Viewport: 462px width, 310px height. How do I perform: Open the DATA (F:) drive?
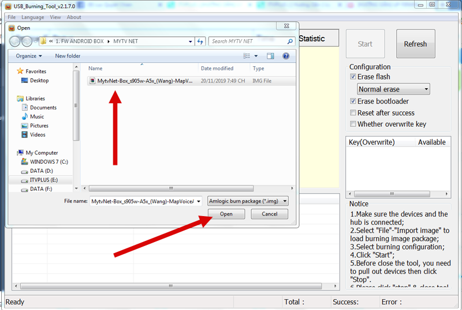click(41, 189)
